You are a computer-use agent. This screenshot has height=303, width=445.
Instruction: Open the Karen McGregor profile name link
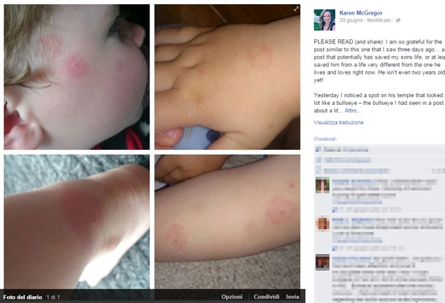pyautogui.click(x=361, y=12)
